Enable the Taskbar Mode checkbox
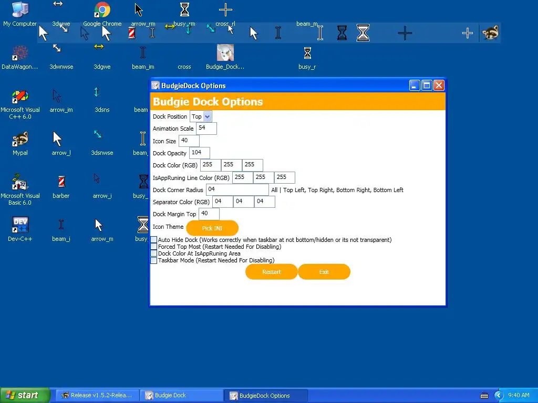 click(154, 260)
